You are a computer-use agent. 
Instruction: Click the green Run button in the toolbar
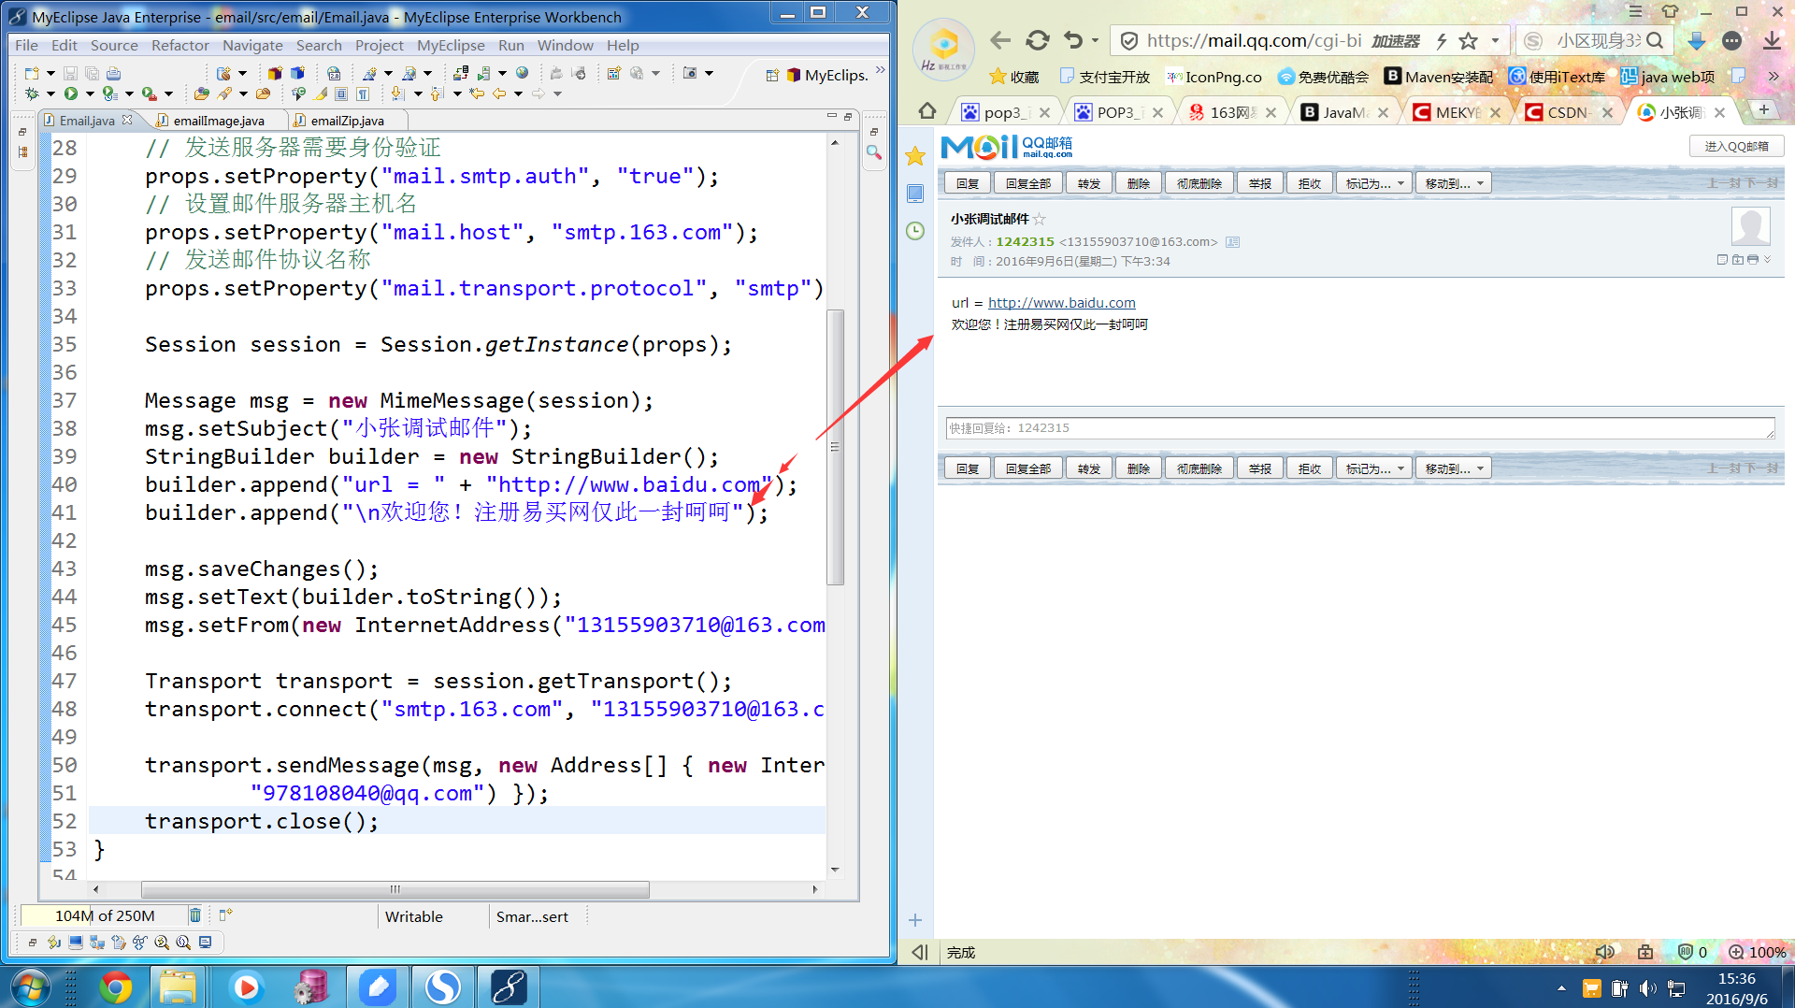pos(71,94)
